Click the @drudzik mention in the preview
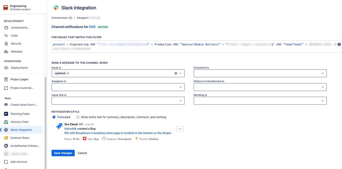 71,129
